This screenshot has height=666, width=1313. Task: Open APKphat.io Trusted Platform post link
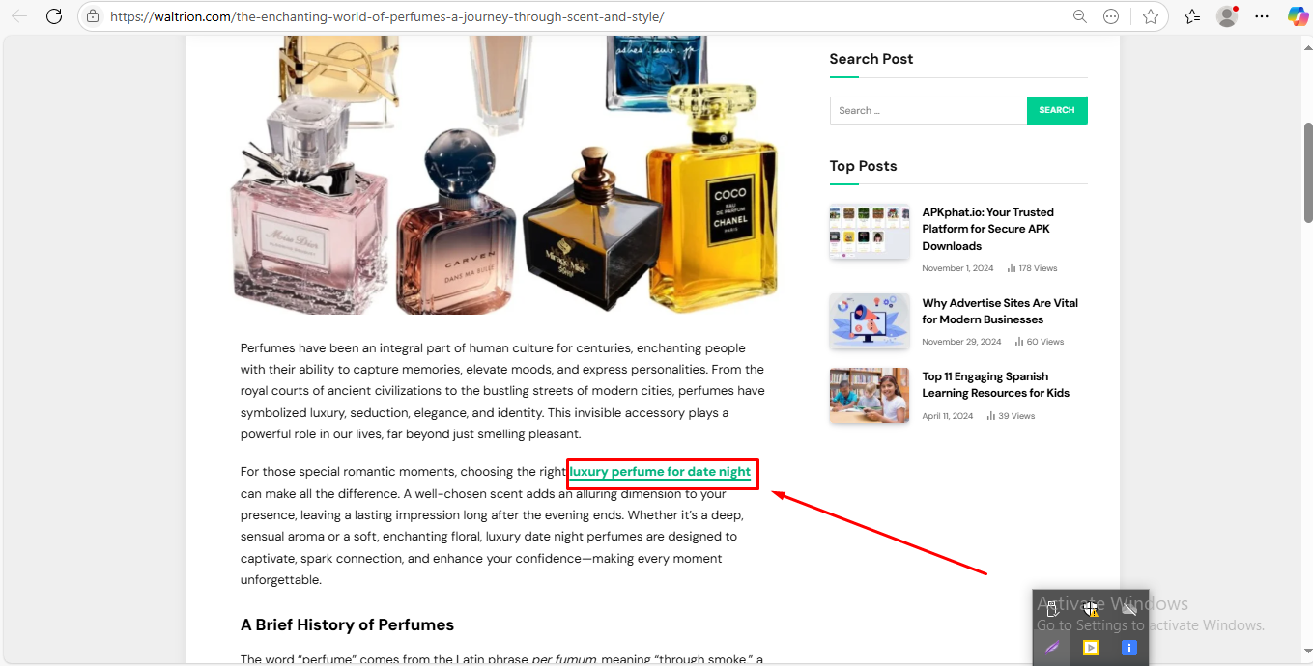tap(987, 229)
